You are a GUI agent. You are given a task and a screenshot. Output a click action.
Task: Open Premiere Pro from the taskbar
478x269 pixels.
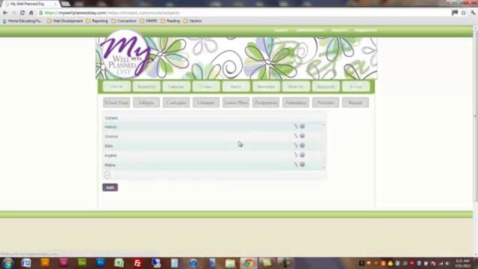pos(100,263)
